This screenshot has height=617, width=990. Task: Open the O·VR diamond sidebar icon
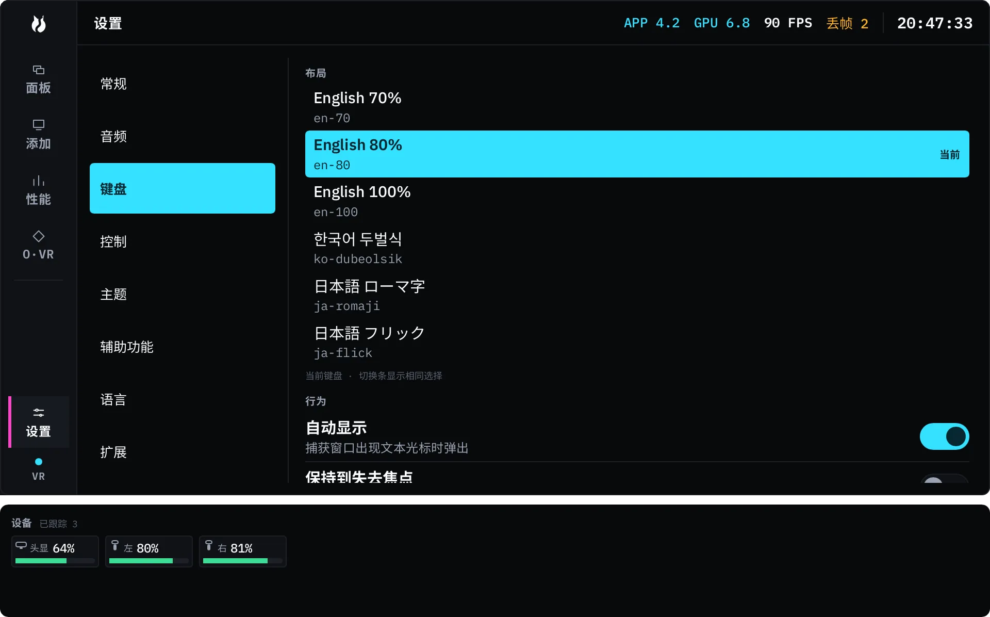click(39, 246)
